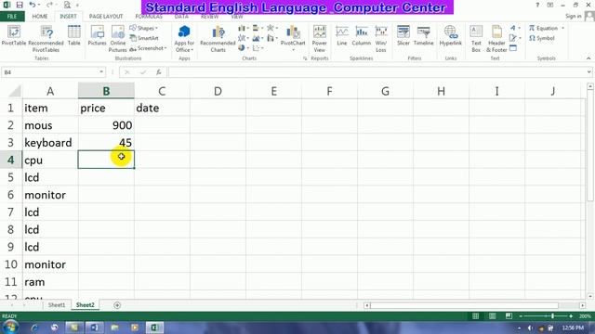This screenshot has height=334, width=595.
Task: Add a new sheet
Action: tap(117, 305)
